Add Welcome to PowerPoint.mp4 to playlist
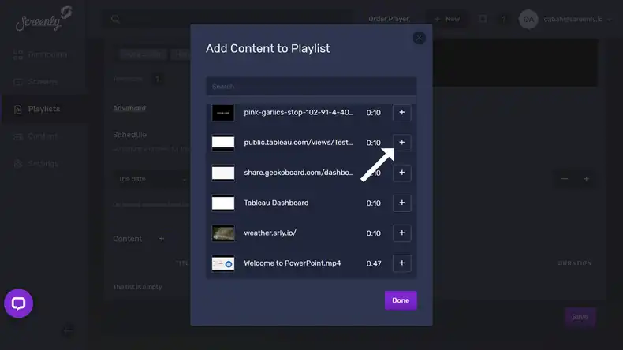 click(401, 263)
